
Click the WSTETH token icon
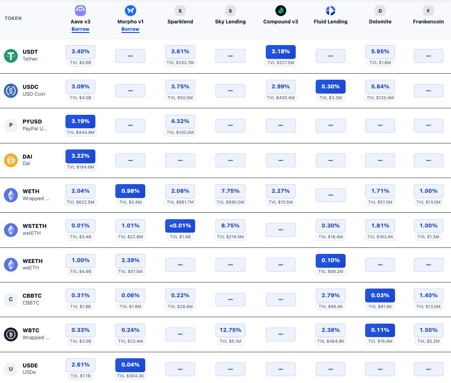[11, 230]
